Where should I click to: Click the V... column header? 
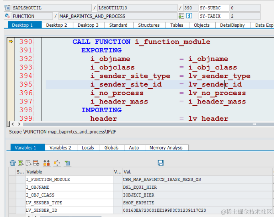tap(118, 172)
